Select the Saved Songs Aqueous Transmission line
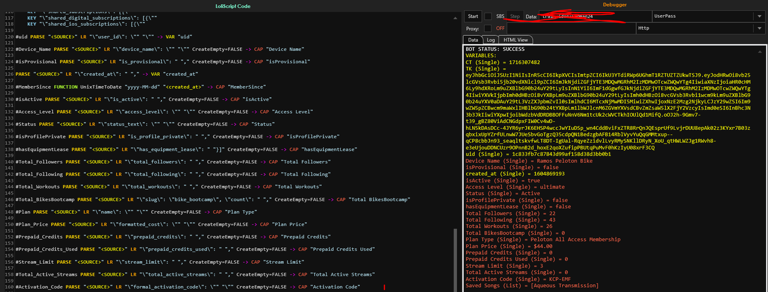The image size is (768, 292). pyautogui.click(x=532, y=285)
